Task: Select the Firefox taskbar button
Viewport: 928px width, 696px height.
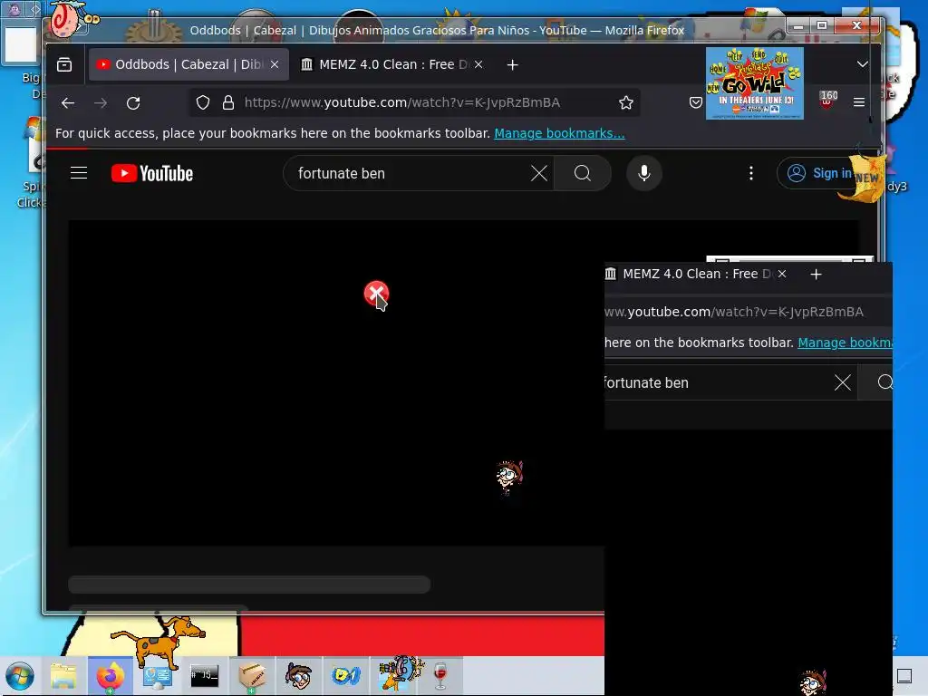Action: click(x=111, y=676)
